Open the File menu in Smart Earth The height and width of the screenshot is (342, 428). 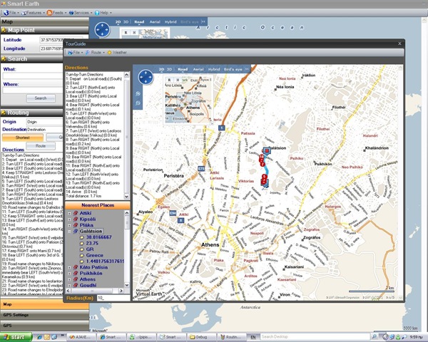(x=11, y=13)
